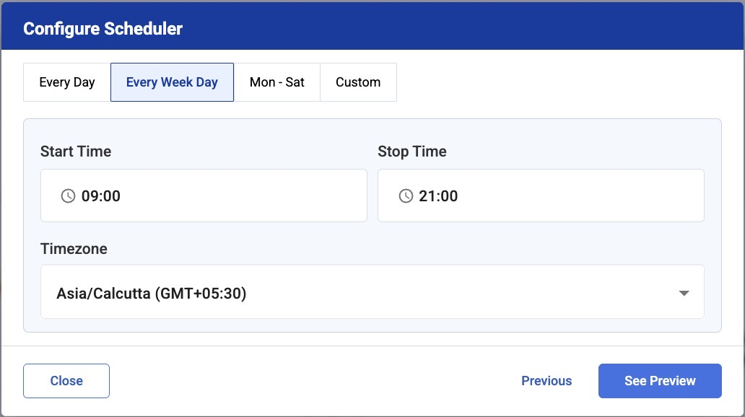The width and height of the screenshot is (745, 417).
Task: Open the Asia/Calcutta timezone selector
Action: pos(372,291)
